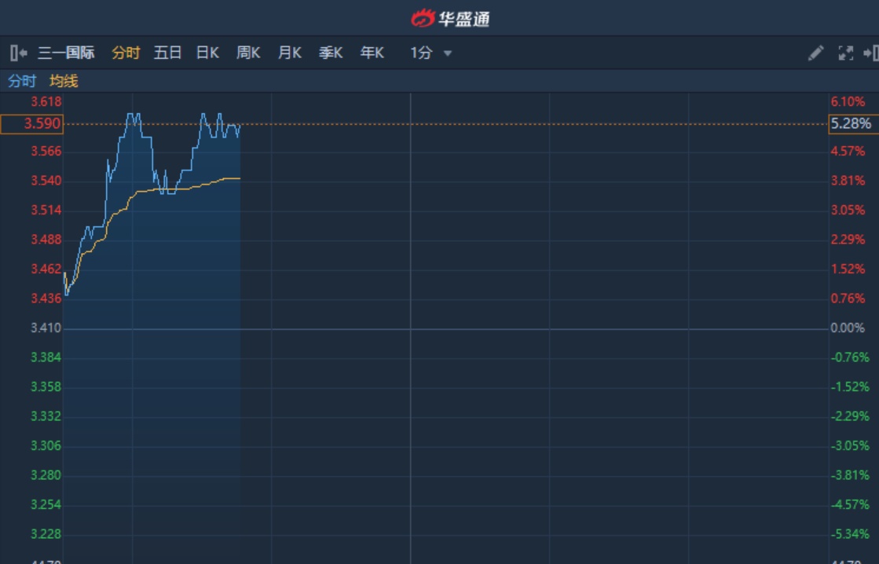The image size is (879, 564).
Task: Click the arrow beside 1分
Action: [448, 53]
